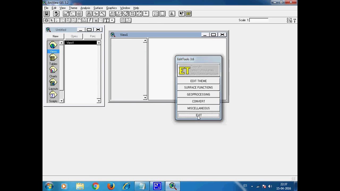Open the Theme menu
340x191 pixels.
pos(73,8)
